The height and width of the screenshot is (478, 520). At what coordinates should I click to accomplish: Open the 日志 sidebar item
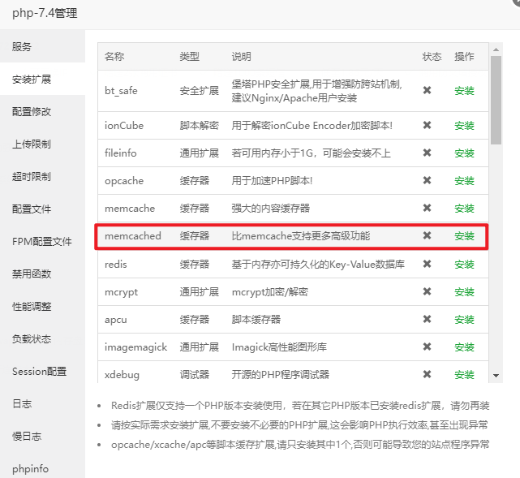coord(42,403)
